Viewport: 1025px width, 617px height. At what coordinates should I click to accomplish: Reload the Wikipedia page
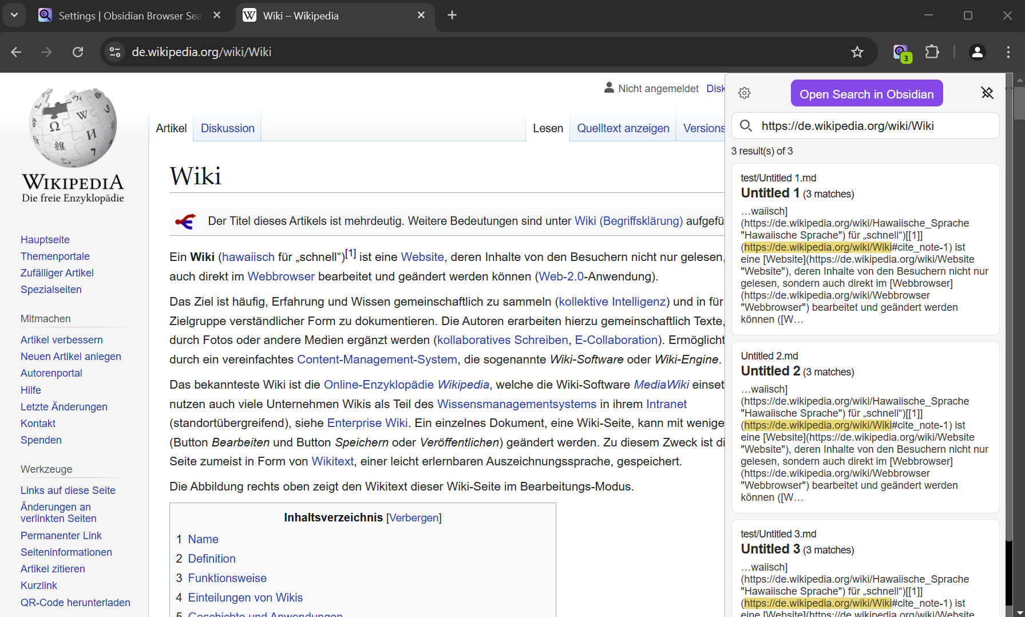pos(78,52)
